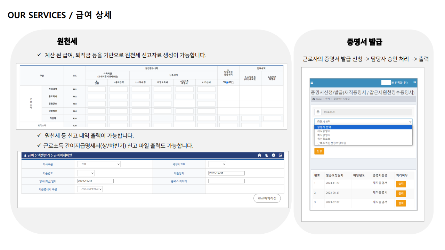Viewport: 445px width, 250px height.
Task: Click 농어촌특별세 input in 간이세액 A01 row
Action: [x=184, y=89]
